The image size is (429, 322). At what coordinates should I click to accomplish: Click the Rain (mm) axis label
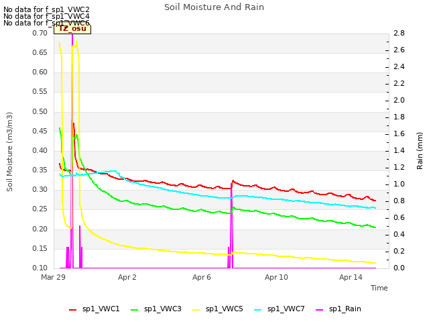420,151
